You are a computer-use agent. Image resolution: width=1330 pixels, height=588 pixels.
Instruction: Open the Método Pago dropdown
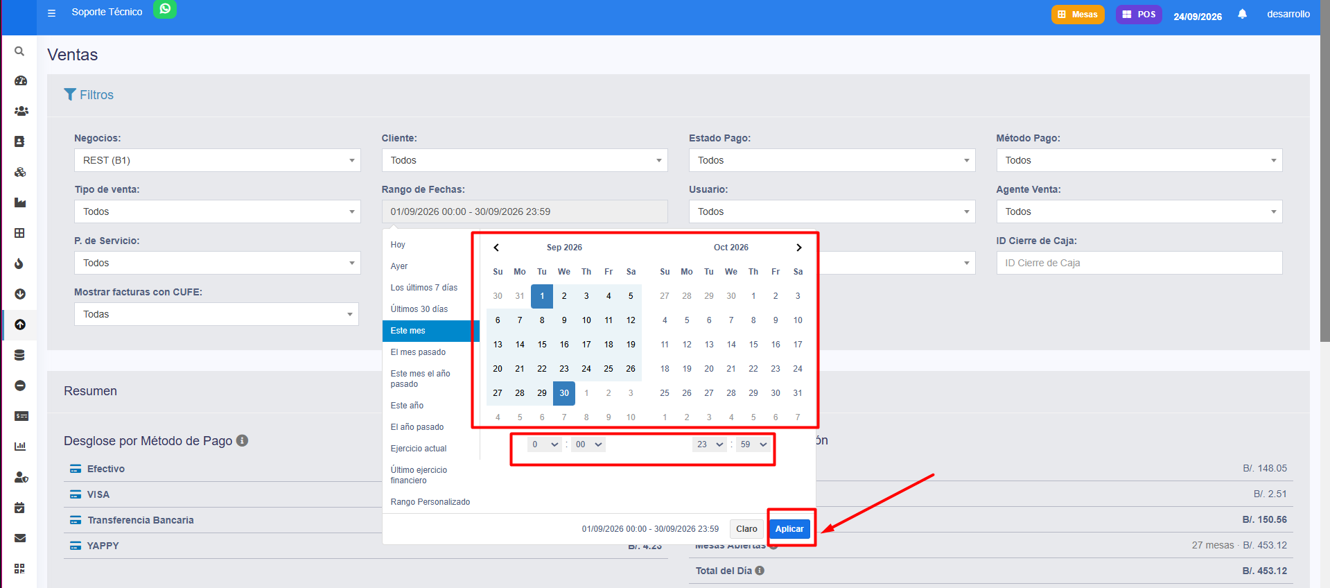click(x=1139, y=160)
